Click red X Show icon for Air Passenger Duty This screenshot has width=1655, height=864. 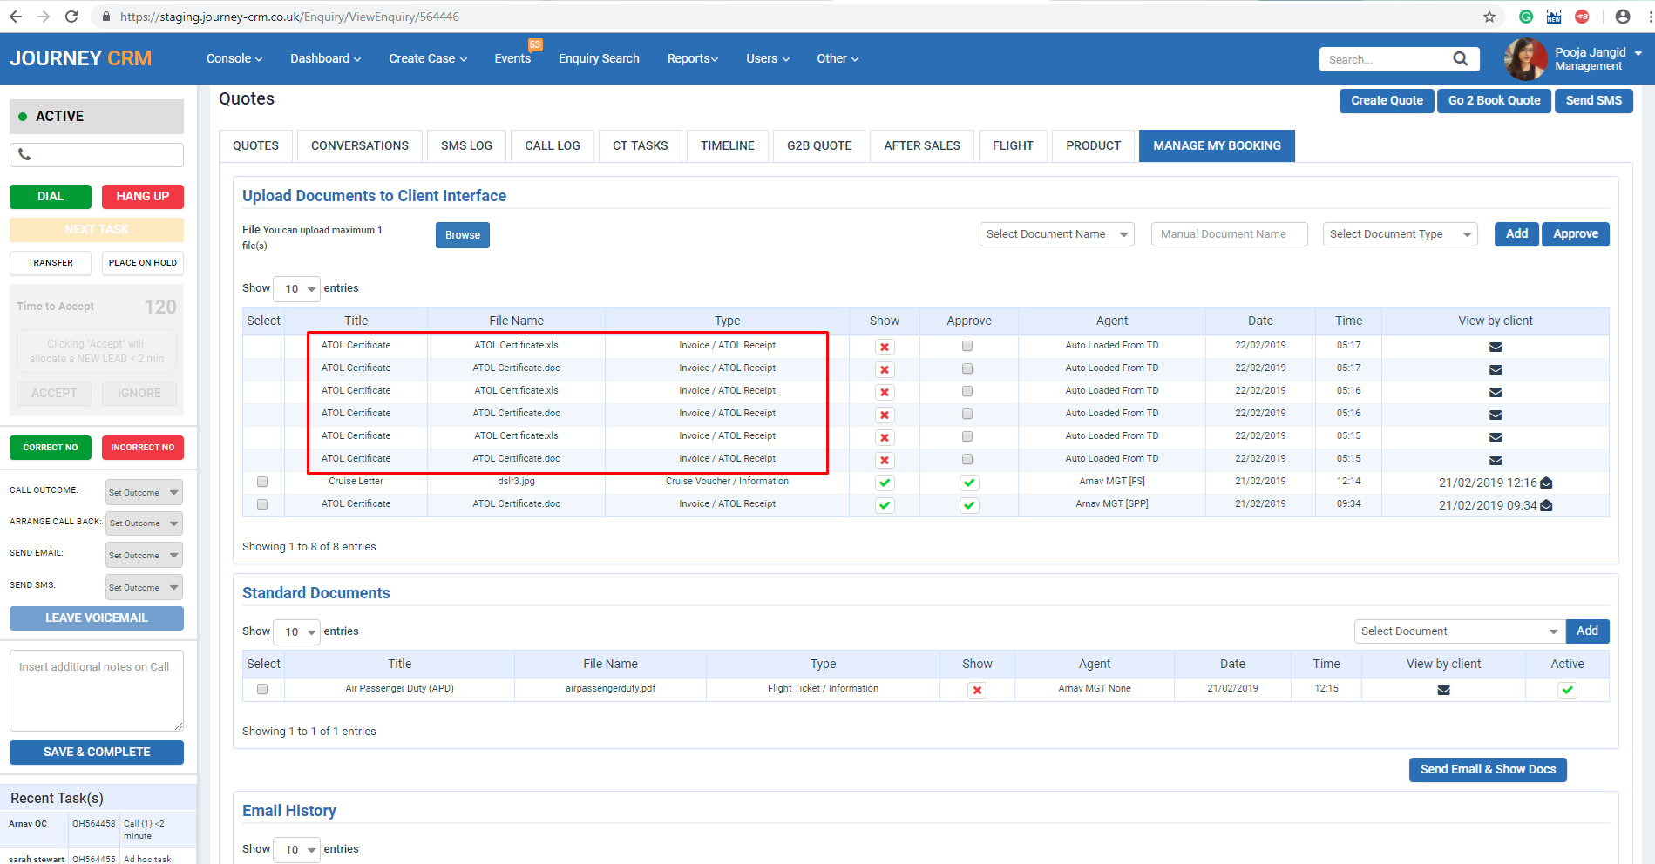click(977, 690)
